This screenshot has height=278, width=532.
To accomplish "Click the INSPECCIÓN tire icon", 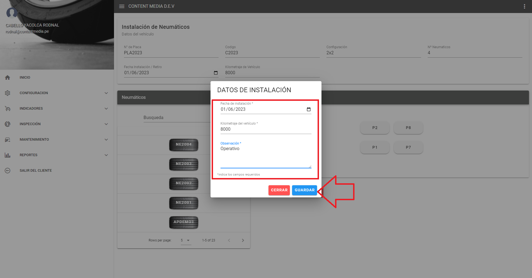I will (7, 124).
